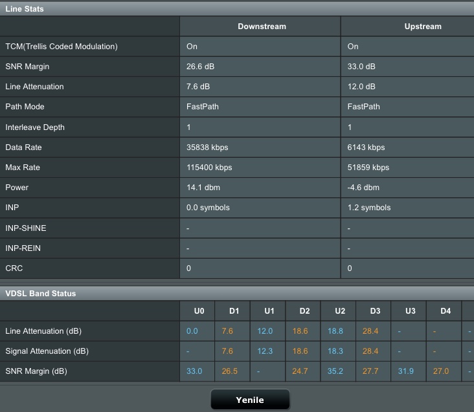Select U3 SNR Margin value 31.9
474x412 pixels.
pos(405,371)
